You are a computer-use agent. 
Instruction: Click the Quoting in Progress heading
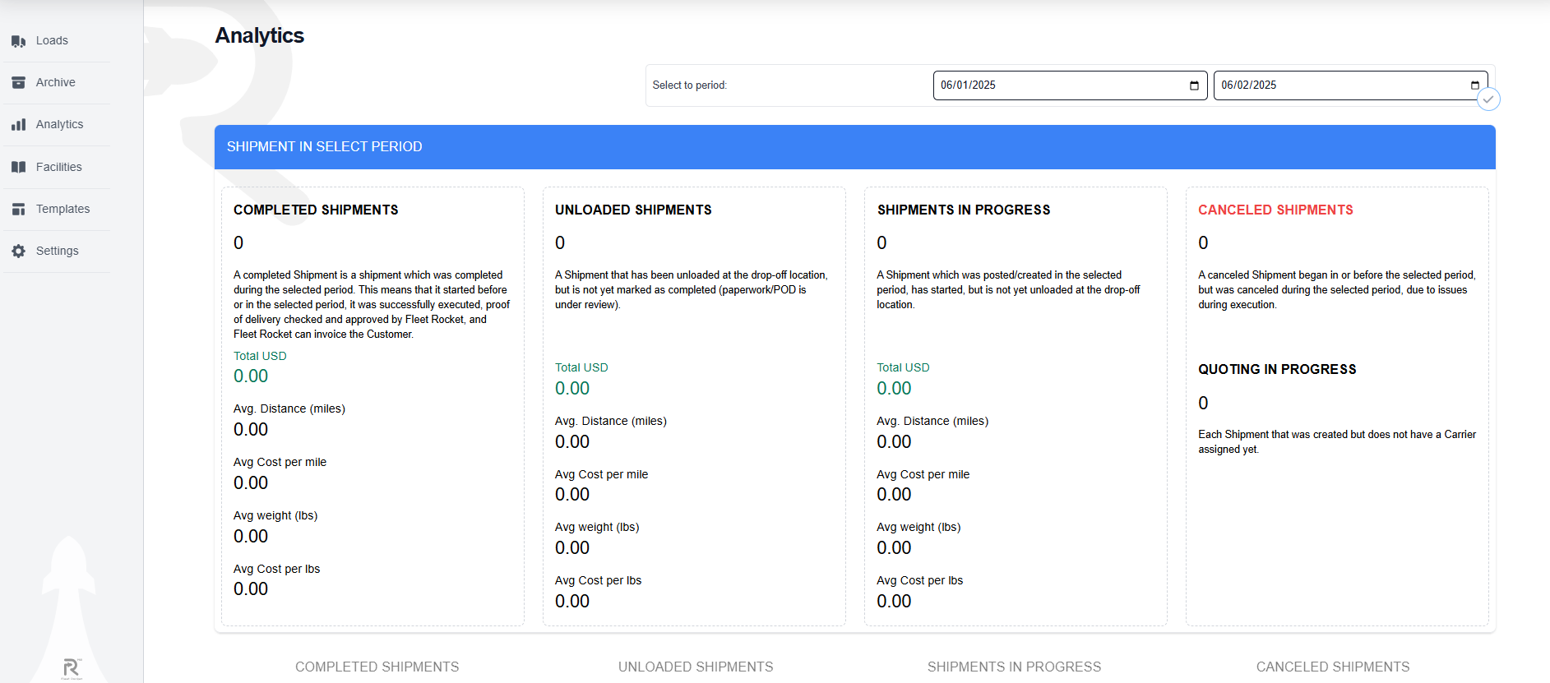(1276, 370)
